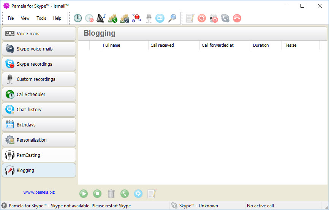Go to Custom recordings

[39, 79]
